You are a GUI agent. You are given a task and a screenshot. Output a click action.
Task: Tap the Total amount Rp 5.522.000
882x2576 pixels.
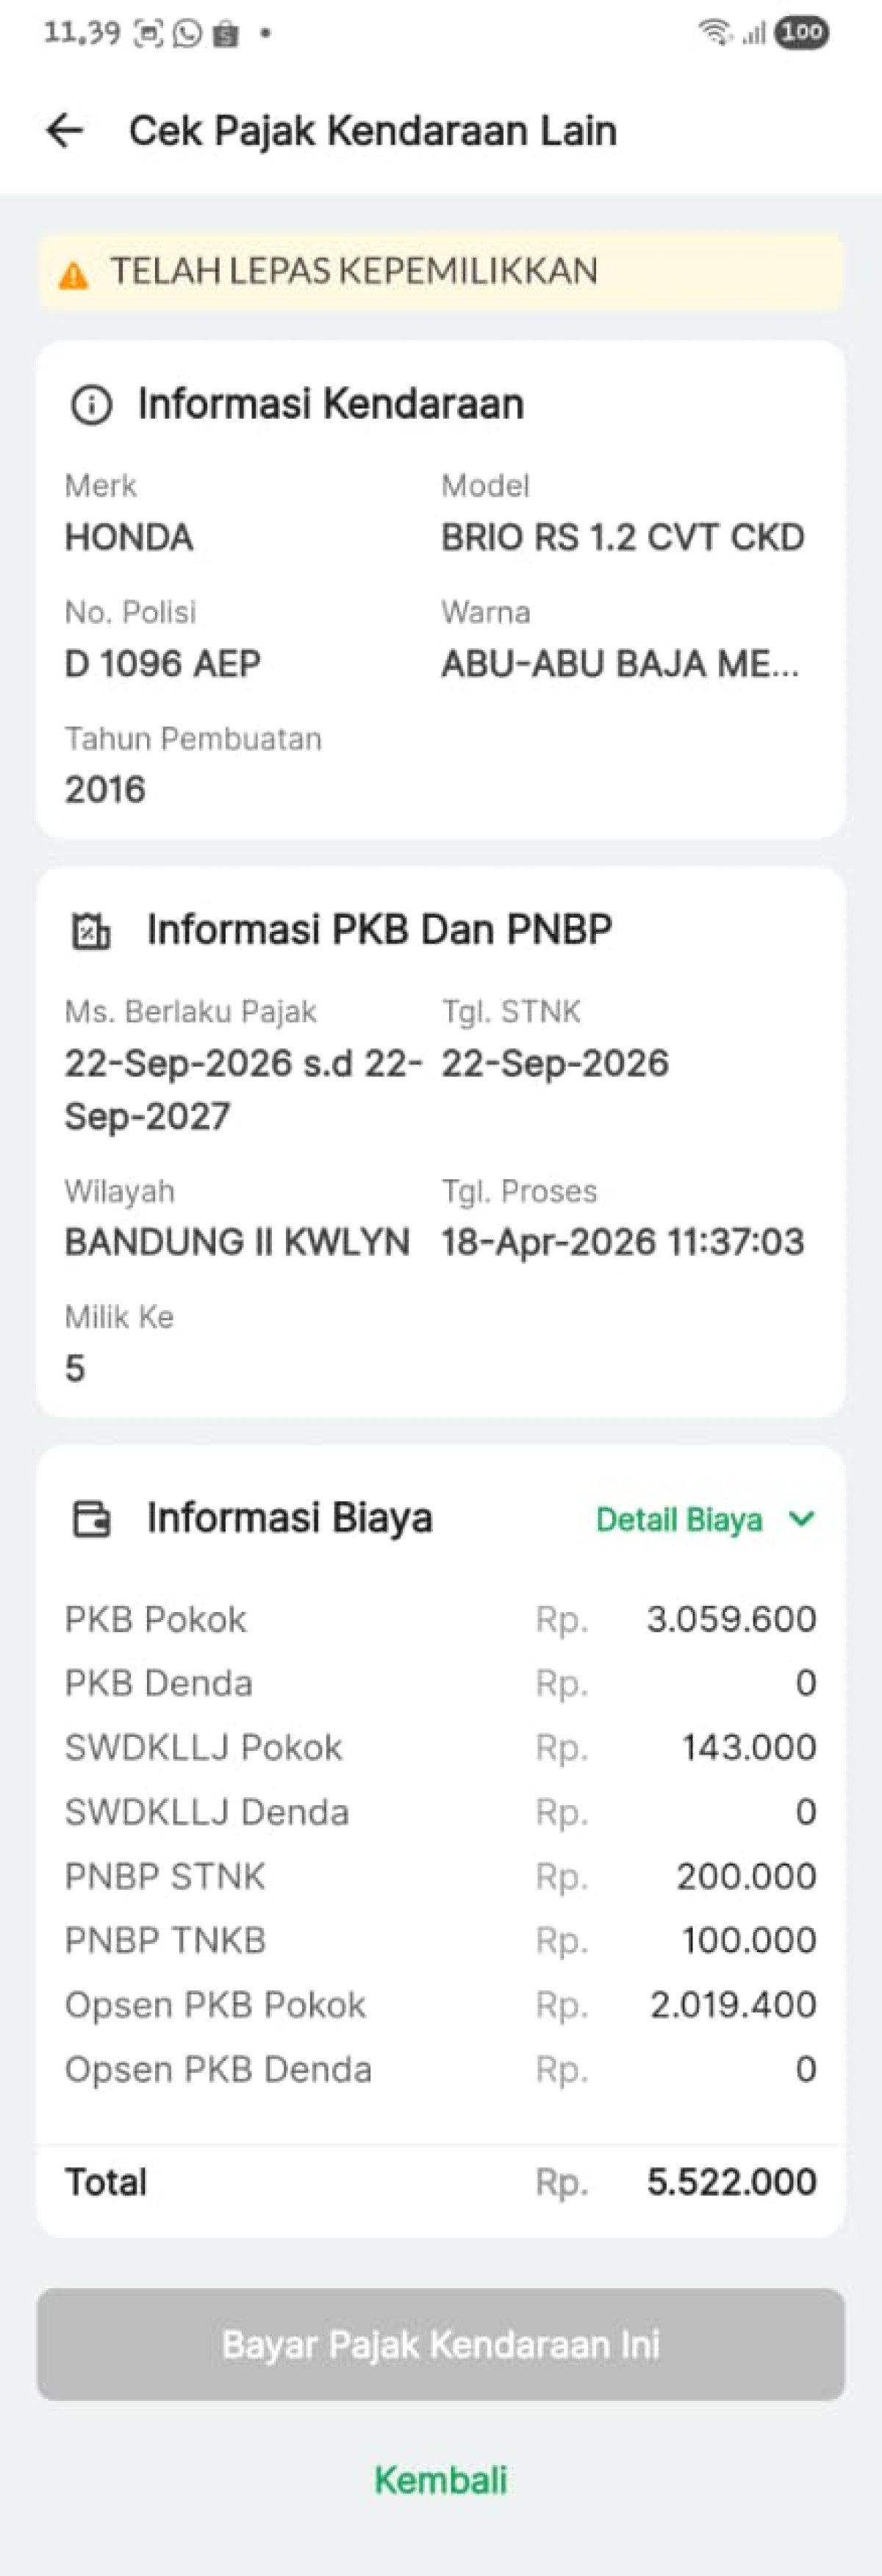pos(731,2181)
